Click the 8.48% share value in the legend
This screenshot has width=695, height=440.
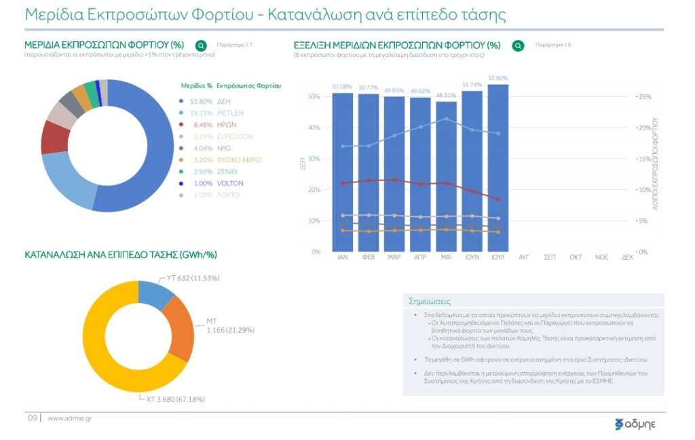coord(203,125)
